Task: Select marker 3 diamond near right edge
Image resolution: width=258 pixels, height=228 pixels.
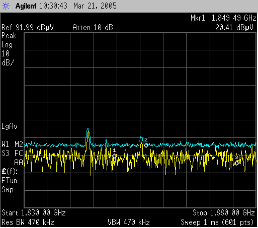Action: [x=236, y=163]
